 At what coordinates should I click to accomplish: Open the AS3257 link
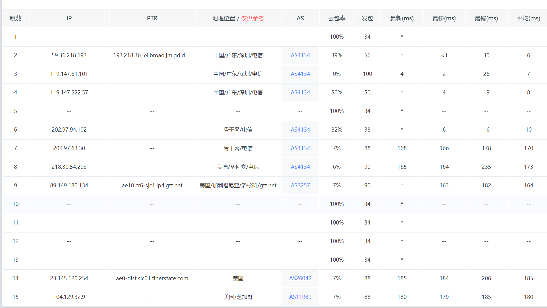300,185
